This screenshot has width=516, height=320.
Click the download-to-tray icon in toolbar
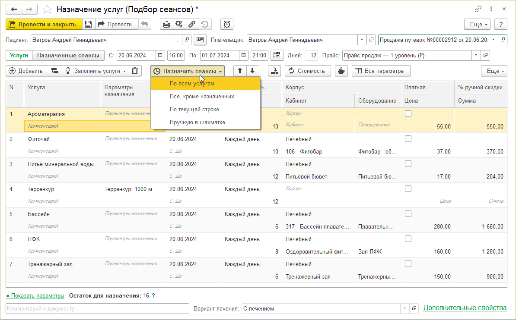[274, 71]
